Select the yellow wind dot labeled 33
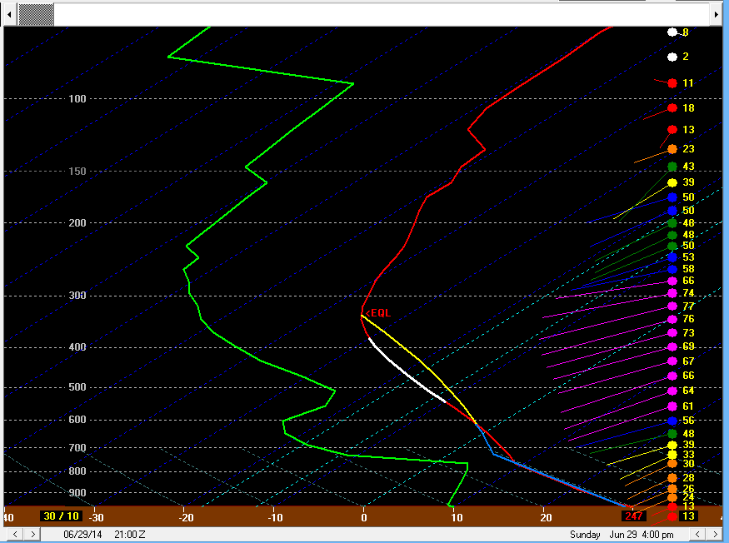Image resolution: width=729 pixels, height=543 pixels. point(672,454)
